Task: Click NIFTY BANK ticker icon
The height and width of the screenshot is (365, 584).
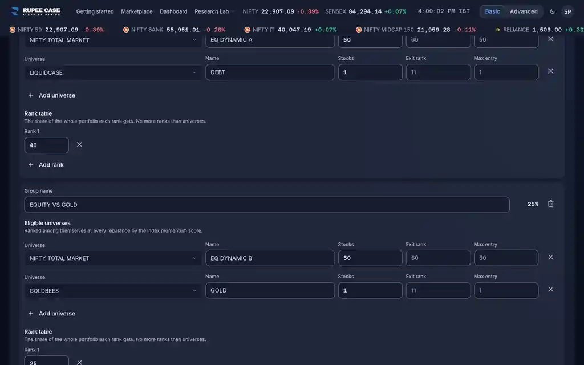Action: (126, 30)
